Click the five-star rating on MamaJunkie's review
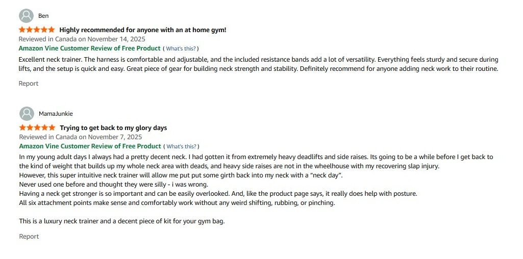The image size is (523, 259). coord(37,127)
